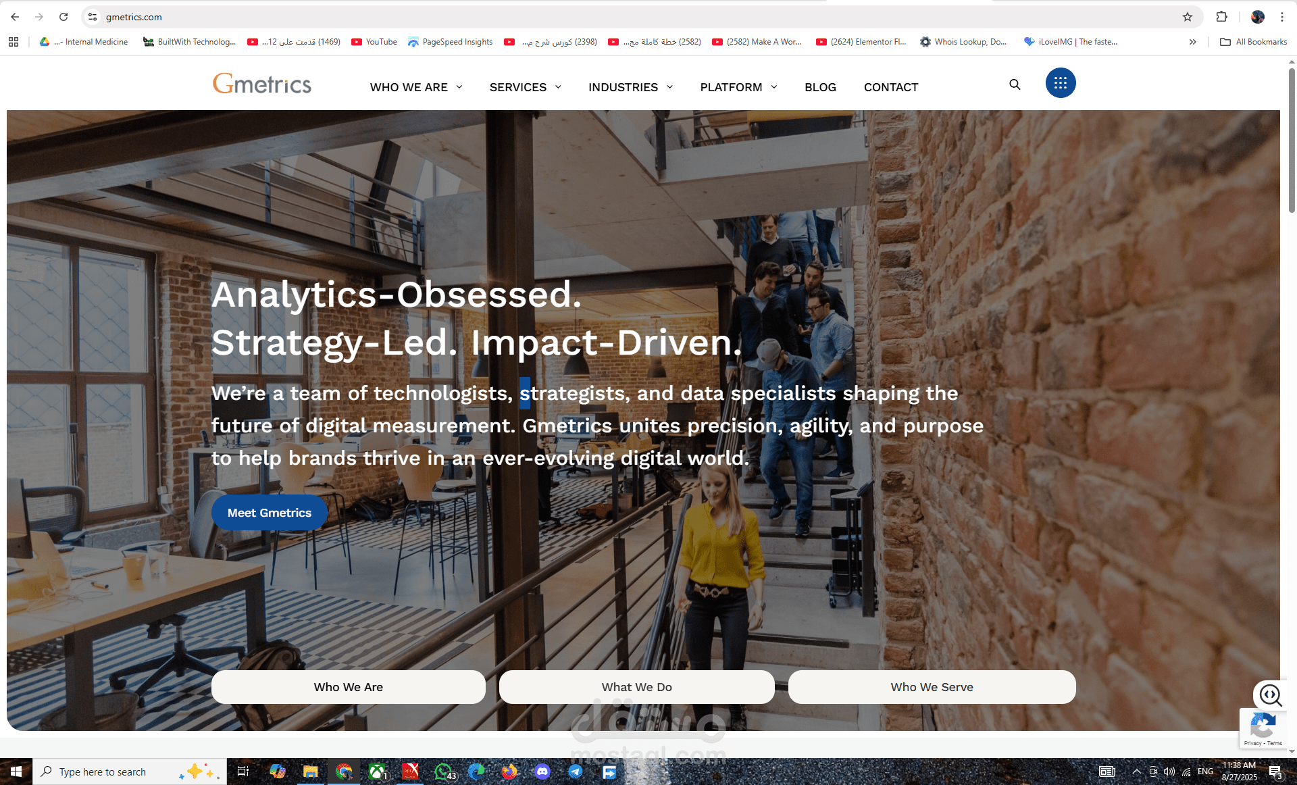Open the CONTACT navigation item
Viewport: 1297px width, 785px height.
(890, 87)
